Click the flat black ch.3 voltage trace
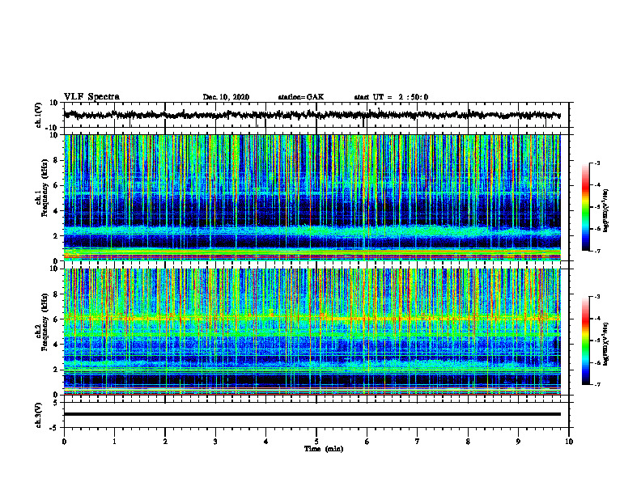641x495 pixels. (312, 414)
